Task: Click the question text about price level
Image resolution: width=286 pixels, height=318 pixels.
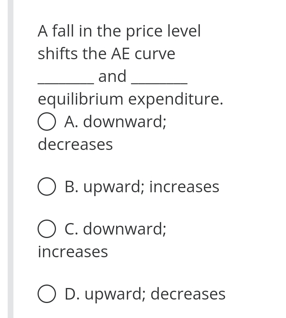Action: (x=119, y=31)
